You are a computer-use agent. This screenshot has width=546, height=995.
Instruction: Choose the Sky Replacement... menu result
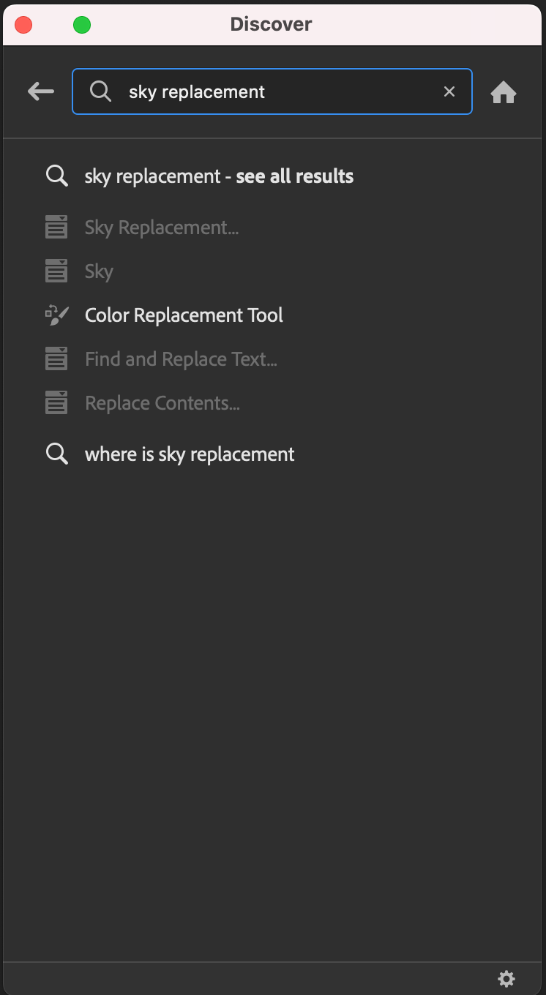[162, 228]
